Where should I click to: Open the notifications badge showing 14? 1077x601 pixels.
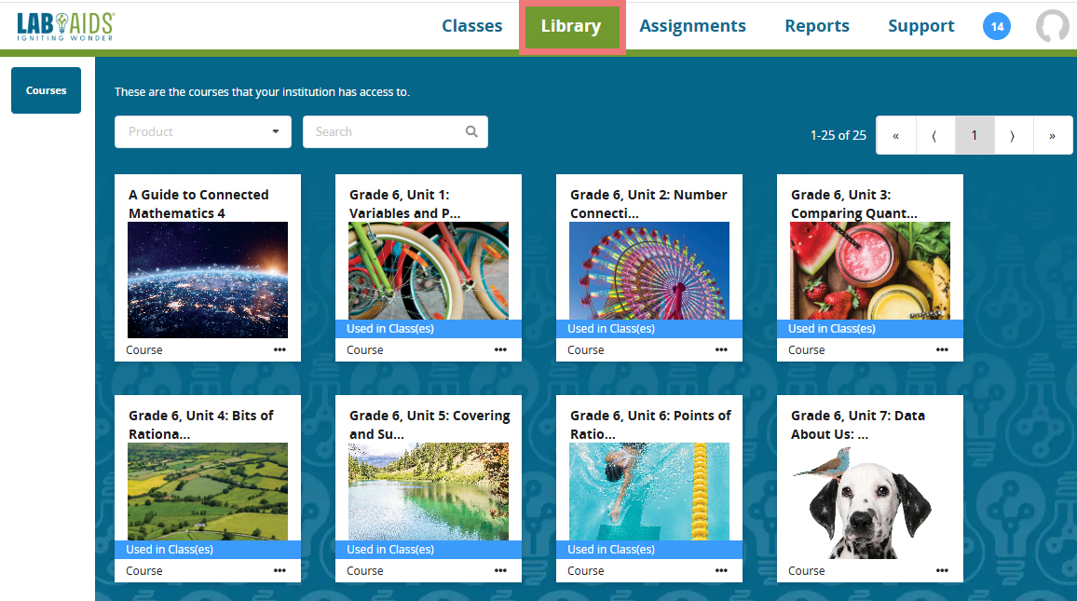pos(997,26)
